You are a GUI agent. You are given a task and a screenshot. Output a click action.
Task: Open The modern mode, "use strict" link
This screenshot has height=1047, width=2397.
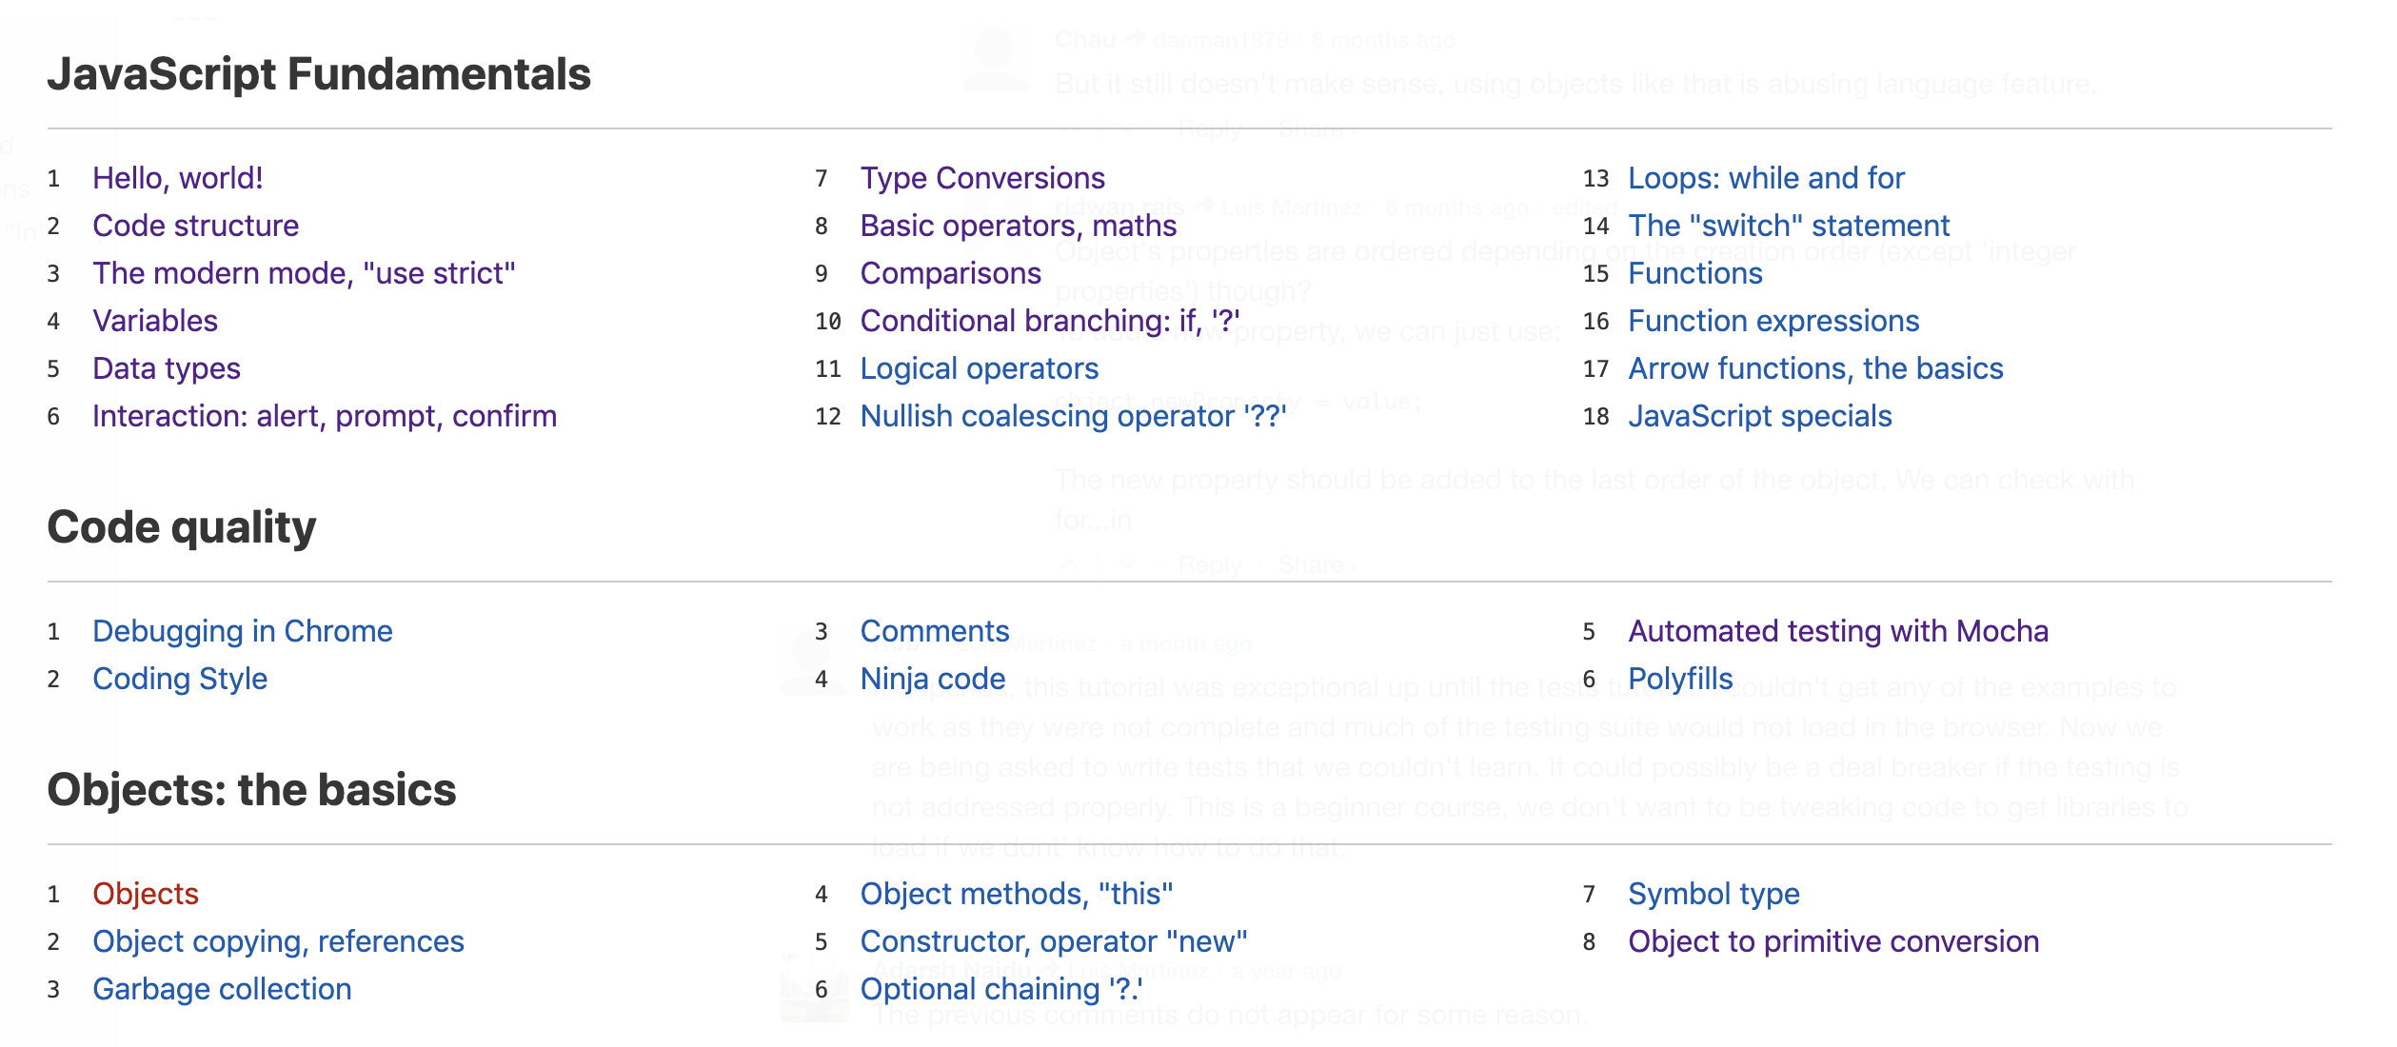point(304,273)
